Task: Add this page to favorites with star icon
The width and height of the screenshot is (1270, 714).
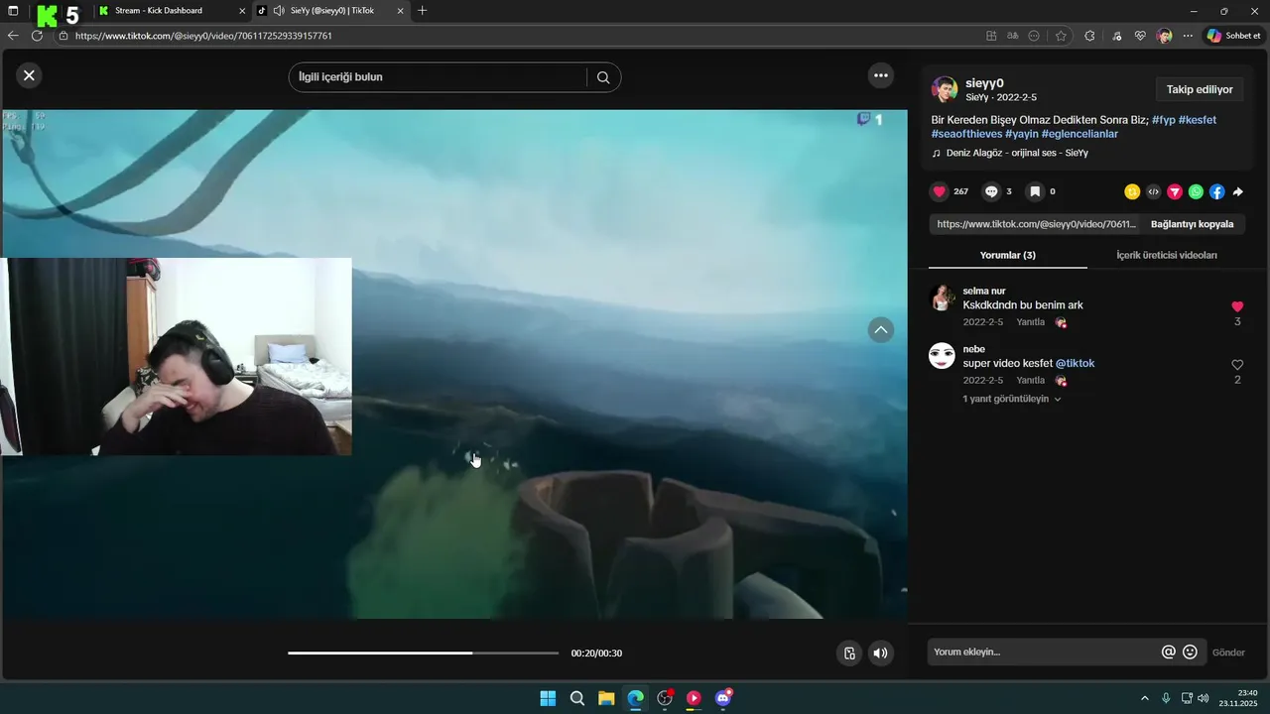Action: [x=1061, y=36]
